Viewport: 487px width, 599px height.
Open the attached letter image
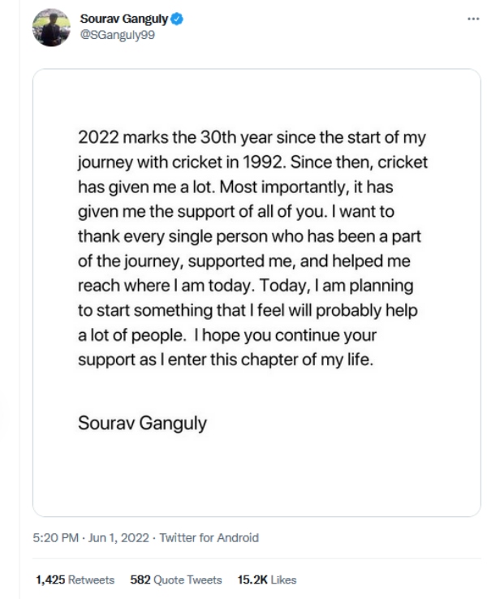pos(256,292)
